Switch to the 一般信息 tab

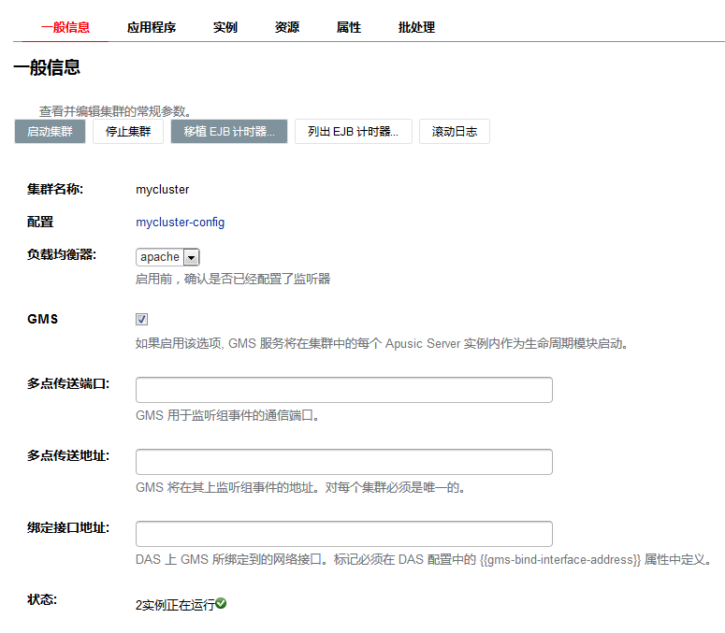tap(65, 27)
